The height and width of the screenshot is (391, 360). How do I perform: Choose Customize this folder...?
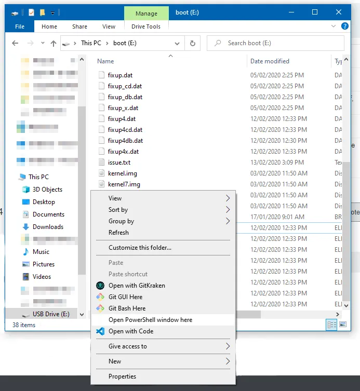[163, 248]
